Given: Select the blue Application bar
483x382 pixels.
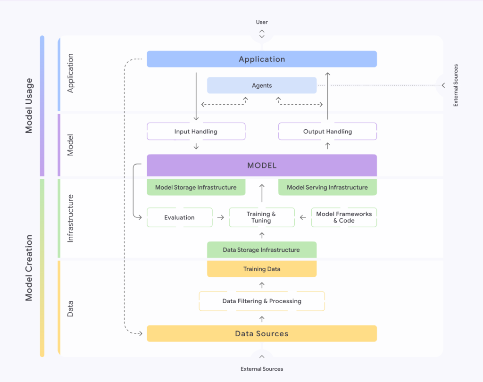Looking at the screenshot, I should point(262,59).
